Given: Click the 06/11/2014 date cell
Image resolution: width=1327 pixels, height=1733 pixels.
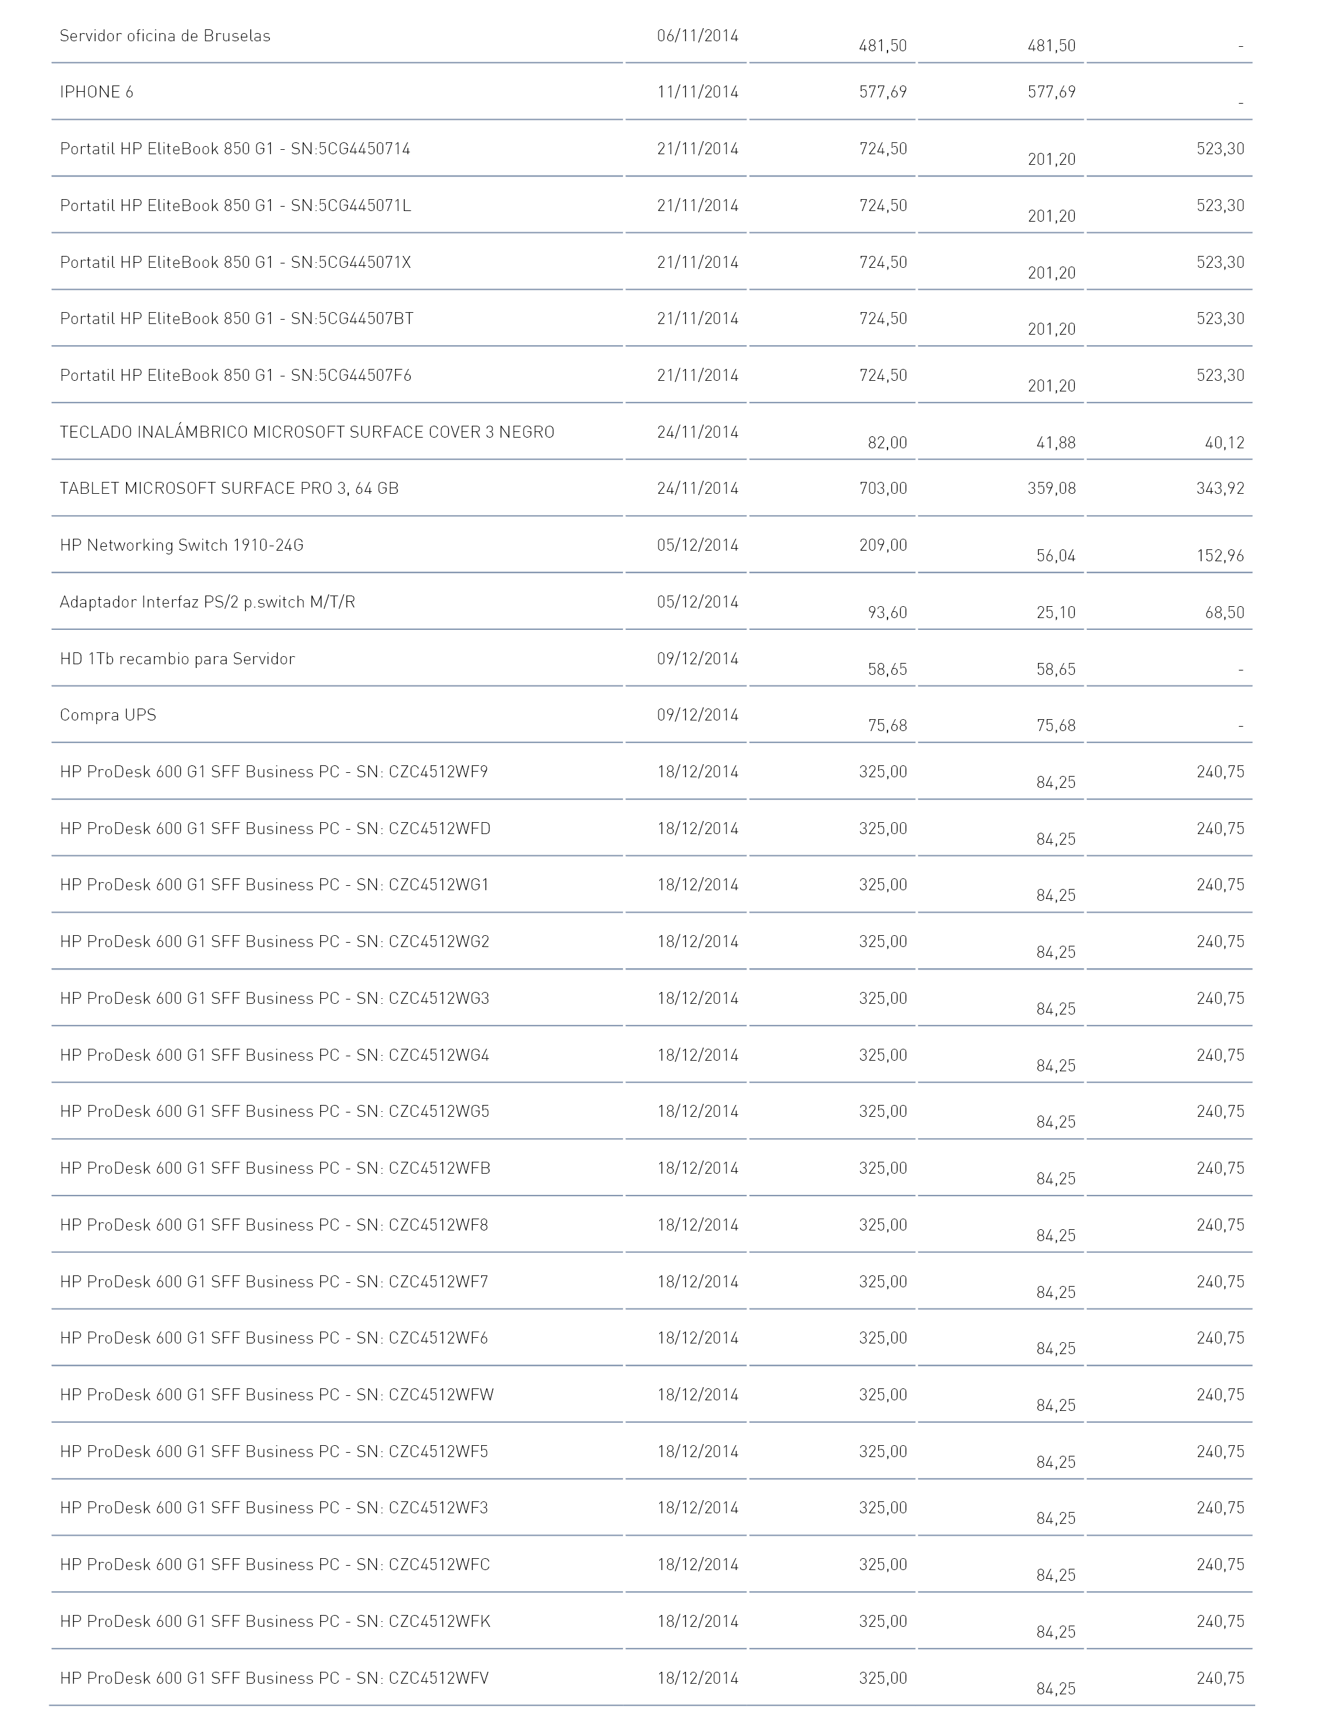Looking at the screenshot, I should point(697,36).
